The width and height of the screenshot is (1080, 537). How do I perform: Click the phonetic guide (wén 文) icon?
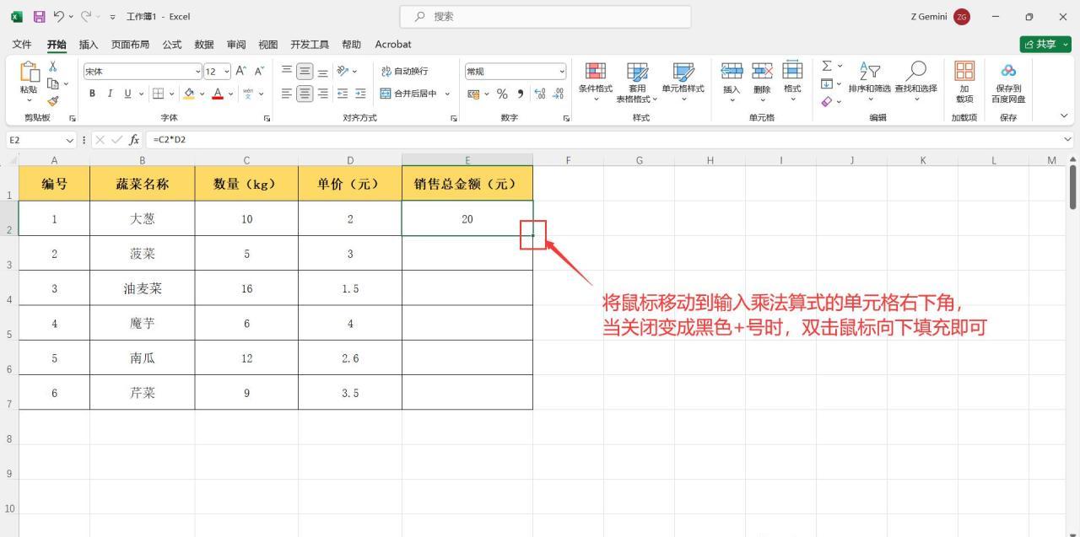pos(247,94)
